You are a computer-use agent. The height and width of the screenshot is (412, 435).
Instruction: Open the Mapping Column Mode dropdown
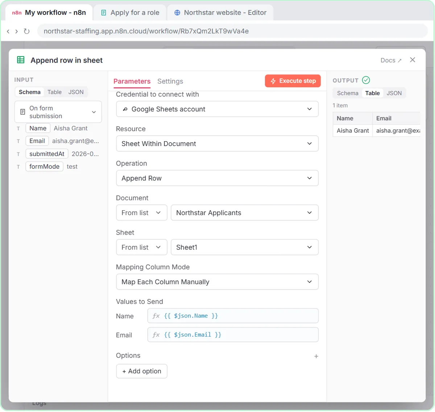(x=217, y=282)
